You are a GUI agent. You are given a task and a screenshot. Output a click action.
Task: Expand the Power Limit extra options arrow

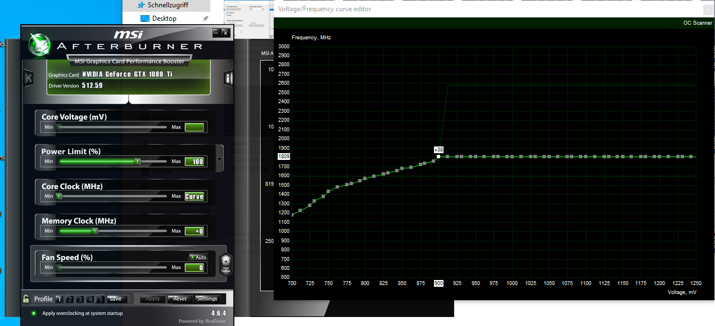[x=219, y=159]
